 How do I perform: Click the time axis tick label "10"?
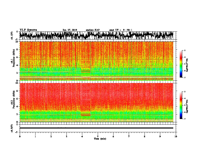click(x=176, y=136)
